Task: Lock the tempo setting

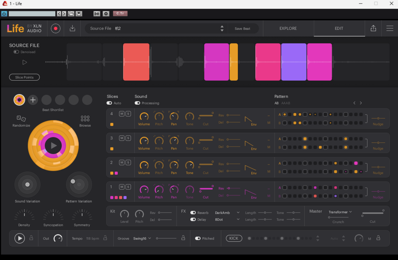Action: [x=105, y=238]
